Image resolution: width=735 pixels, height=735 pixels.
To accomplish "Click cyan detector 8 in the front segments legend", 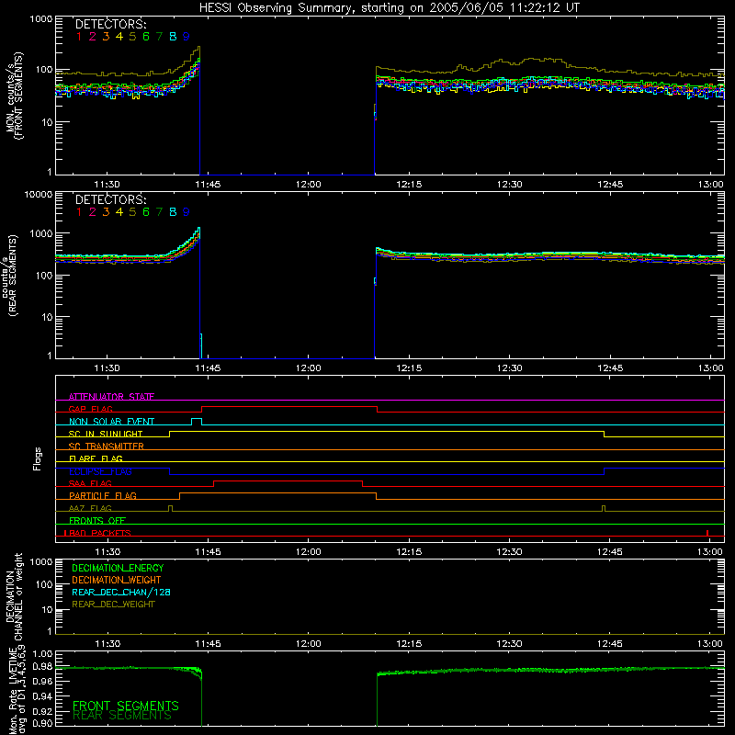I will [x=173, y=37].
